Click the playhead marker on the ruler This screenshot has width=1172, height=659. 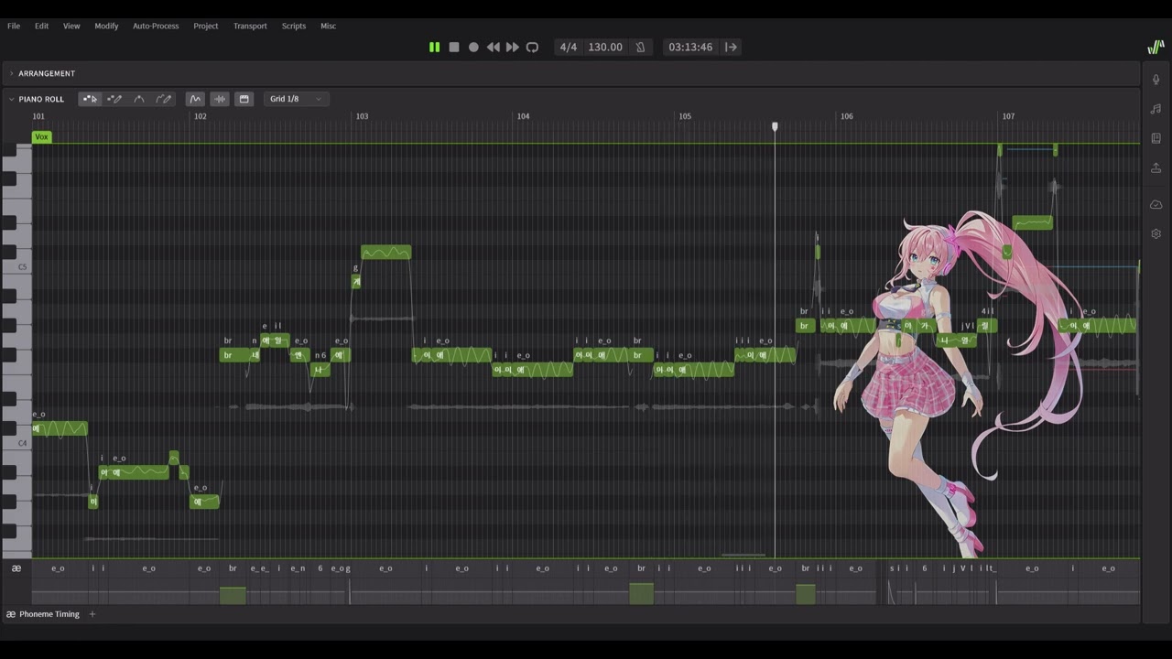(x=775, y=126)
